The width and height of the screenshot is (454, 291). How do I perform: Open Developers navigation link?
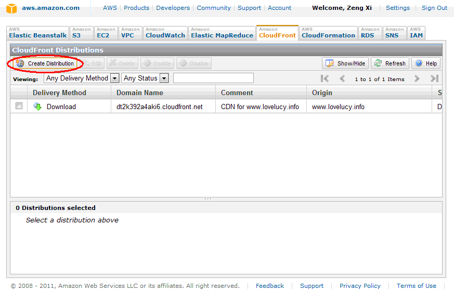click(x=173, y=8)
